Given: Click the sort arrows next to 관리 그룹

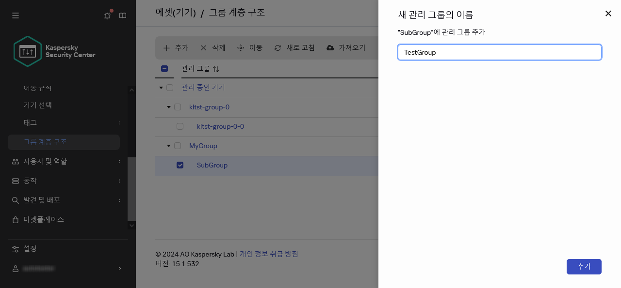Looking at the screenshot, I should (x=216, y=69).
